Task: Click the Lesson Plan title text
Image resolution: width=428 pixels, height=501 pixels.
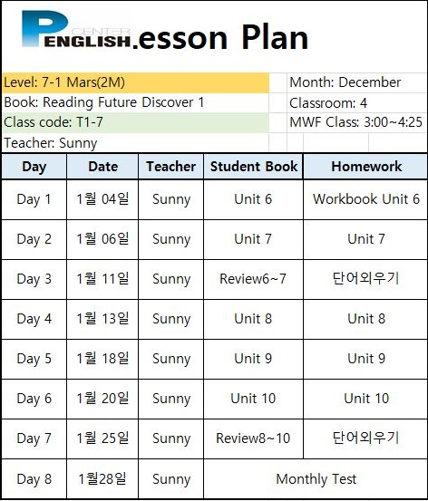Action: point(220,37)
